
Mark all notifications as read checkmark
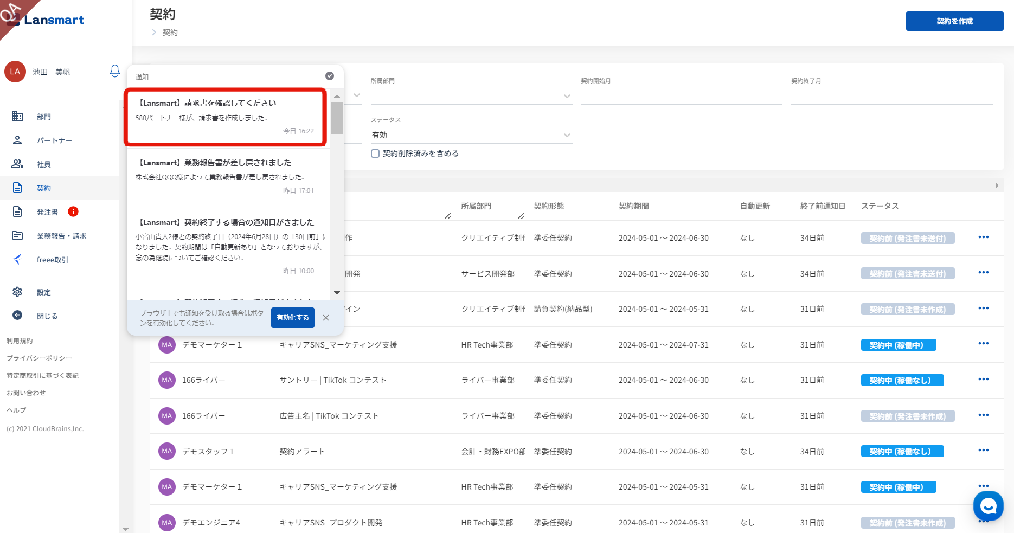coord(329,76)
